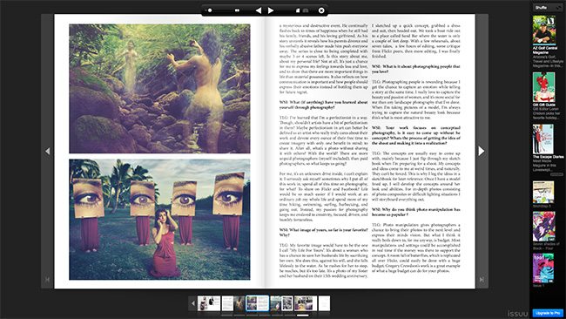Click the single page view icon in toolbar
566x319 pixels.
[298, 10]
